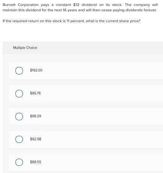Viewport: 163px width, 173px height.
Task: Click the phrase current share price?
Action: [123, 21]
